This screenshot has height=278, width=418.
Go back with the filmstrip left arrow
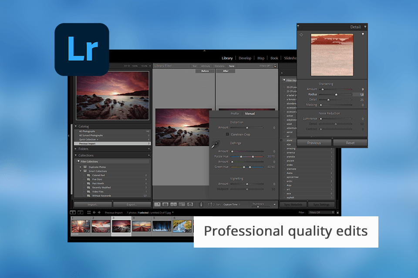click(x=94, y=212)
